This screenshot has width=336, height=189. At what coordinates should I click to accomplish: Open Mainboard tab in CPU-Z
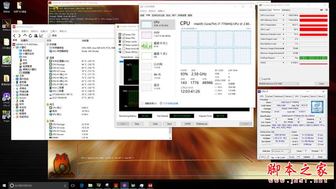[x=279, y=97]
